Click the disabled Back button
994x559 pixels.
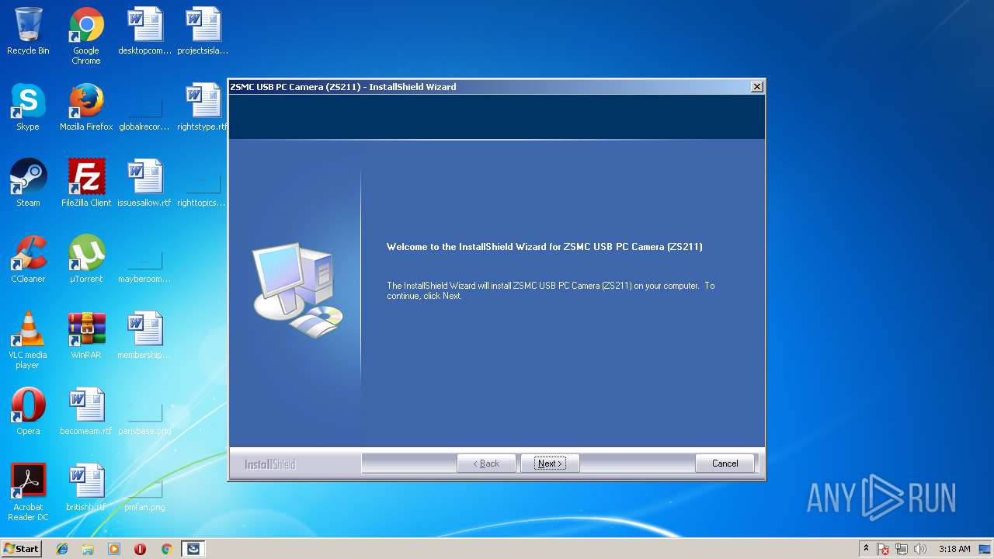tap(486, 464)
